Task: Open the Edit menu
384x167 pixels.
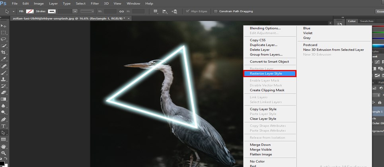Action: click(x=25, y=4)
